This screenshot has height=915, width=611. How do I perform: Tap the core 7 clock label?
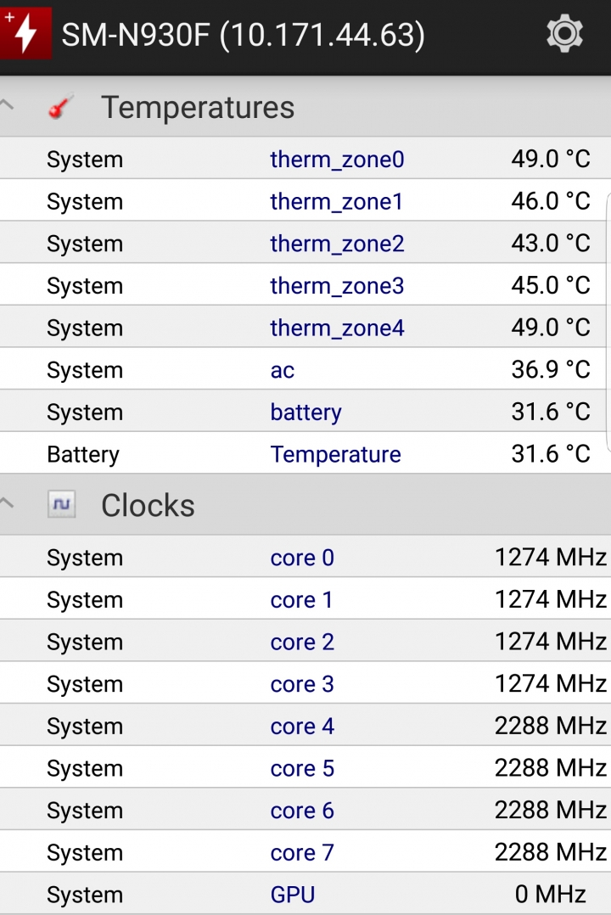click(302, 852)
